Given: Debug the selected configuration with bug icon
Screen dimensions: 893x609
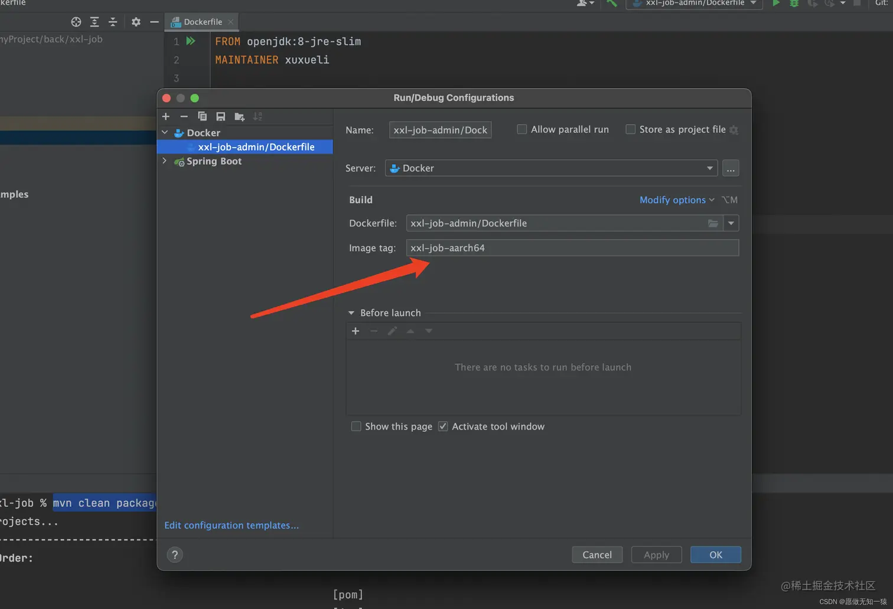Looking at the screenshot, I should 794,3.
